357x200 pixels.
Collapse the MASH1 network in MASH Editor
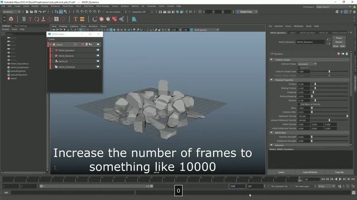[x=51, y=44]
